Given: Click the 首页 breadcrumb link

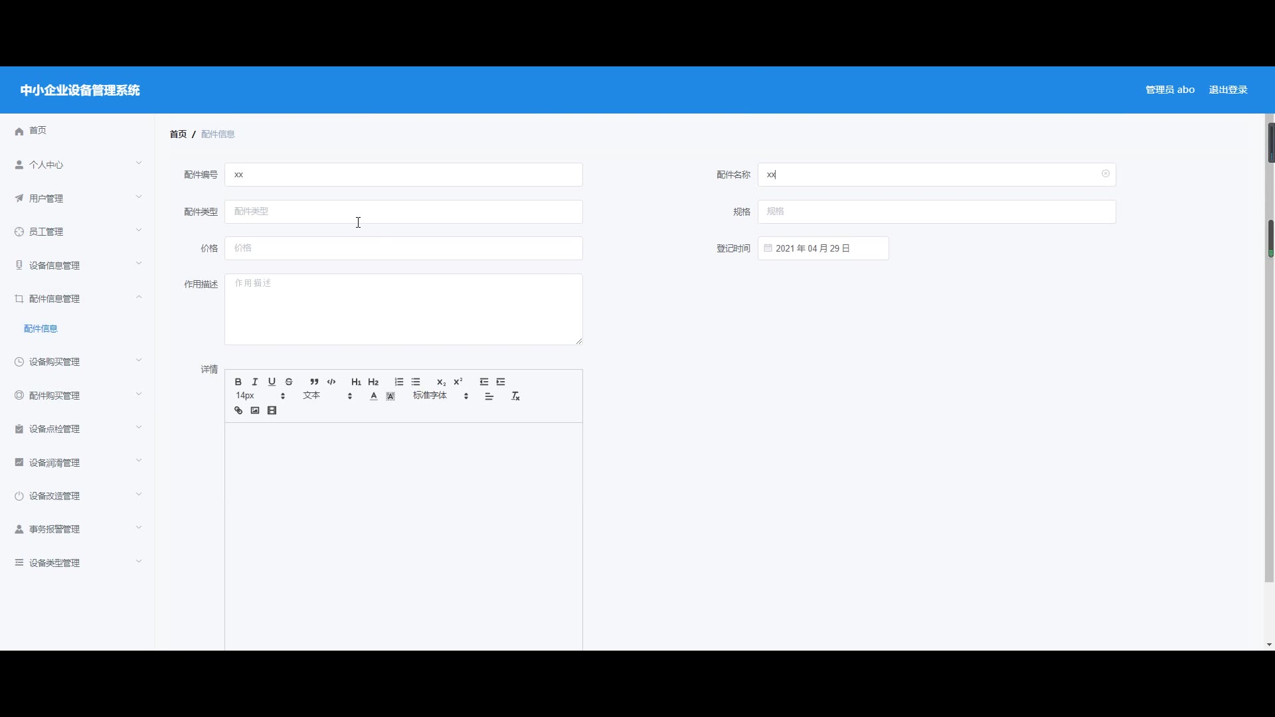Looking at the screenshot, I should [x=178, y=134].
